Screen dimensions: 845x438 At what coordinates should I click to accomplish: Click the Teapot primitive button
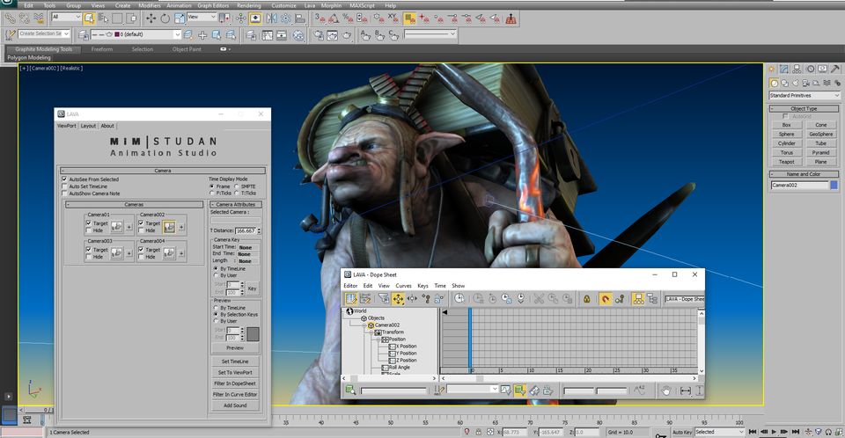click(x=786, y=162)
